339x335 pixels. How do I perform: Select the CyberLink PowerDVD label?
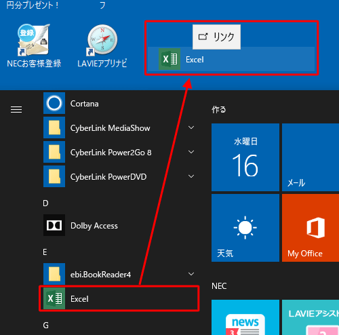tap(108, 177)
